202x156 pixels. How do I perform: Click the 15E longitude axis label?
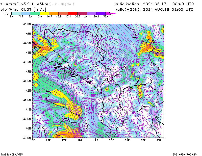tap(32, 140)
